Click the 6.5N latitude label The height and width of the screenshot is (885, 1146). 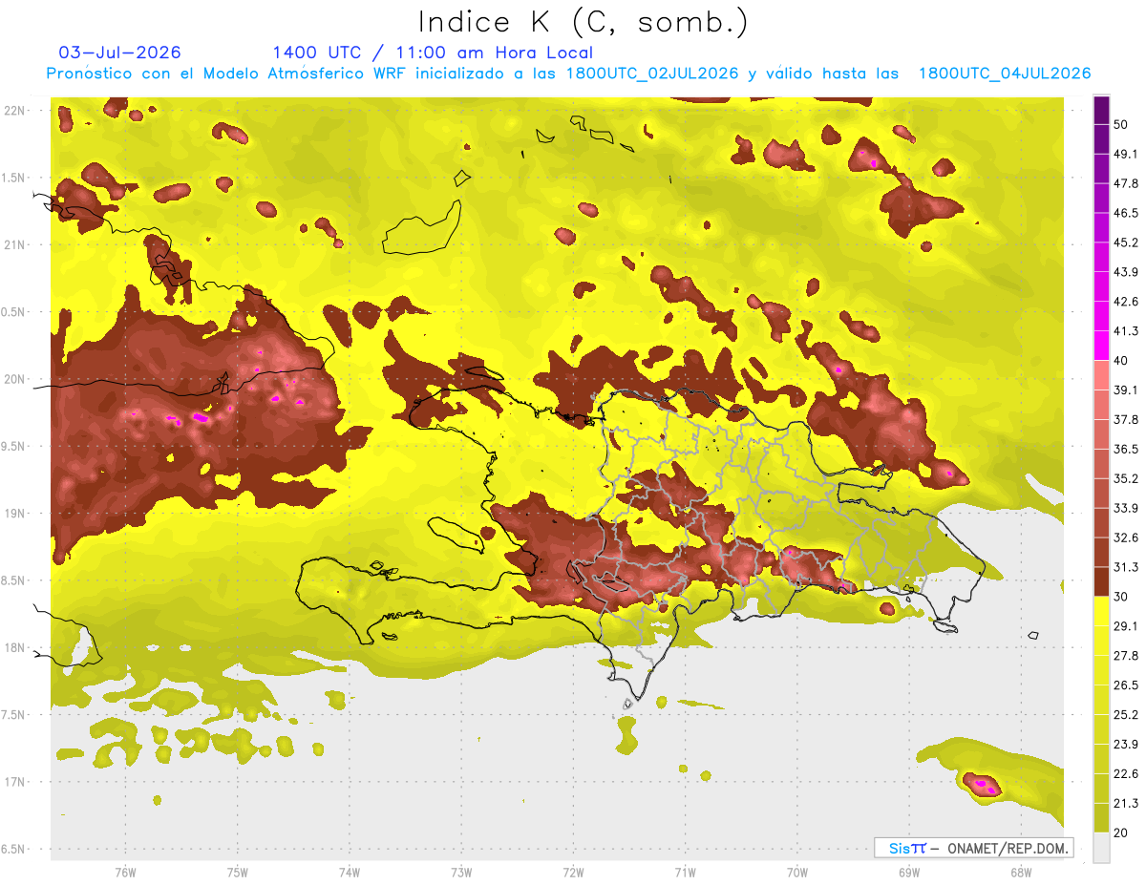tap(14, 850)
